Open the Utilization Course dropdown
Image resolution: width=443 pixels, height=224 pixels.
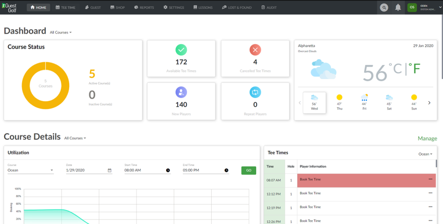(30, 170)
